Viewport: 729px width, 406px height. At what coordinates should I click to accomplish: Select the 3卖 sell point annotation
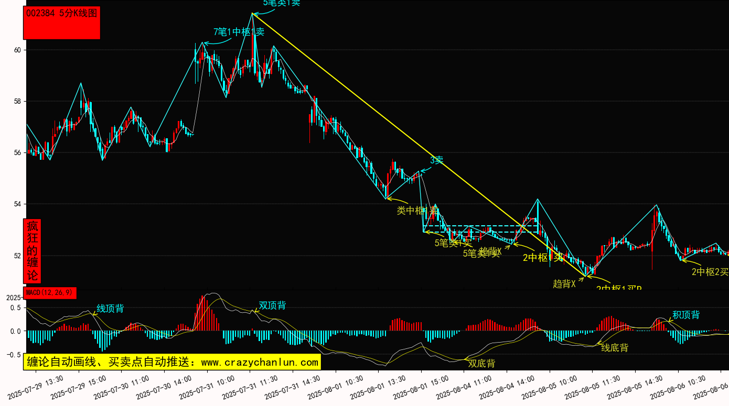tap(436, 160)
